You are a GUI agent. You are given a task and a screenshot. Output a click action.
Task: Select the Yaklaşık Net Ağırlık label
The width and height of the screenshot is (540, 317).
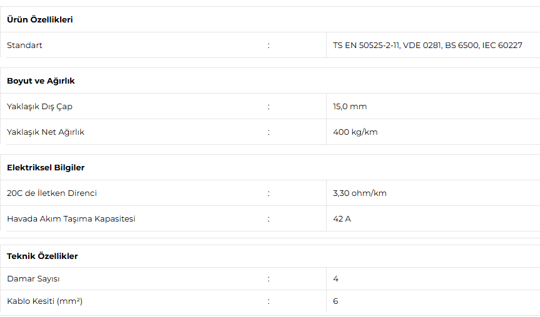pyautogui.click(x=46, y=132)
